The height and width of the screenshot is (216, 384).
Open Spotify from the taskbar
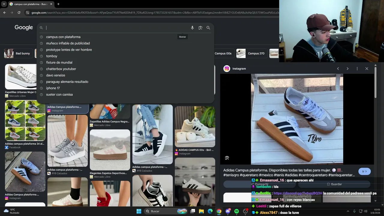[x=236, y=211]
